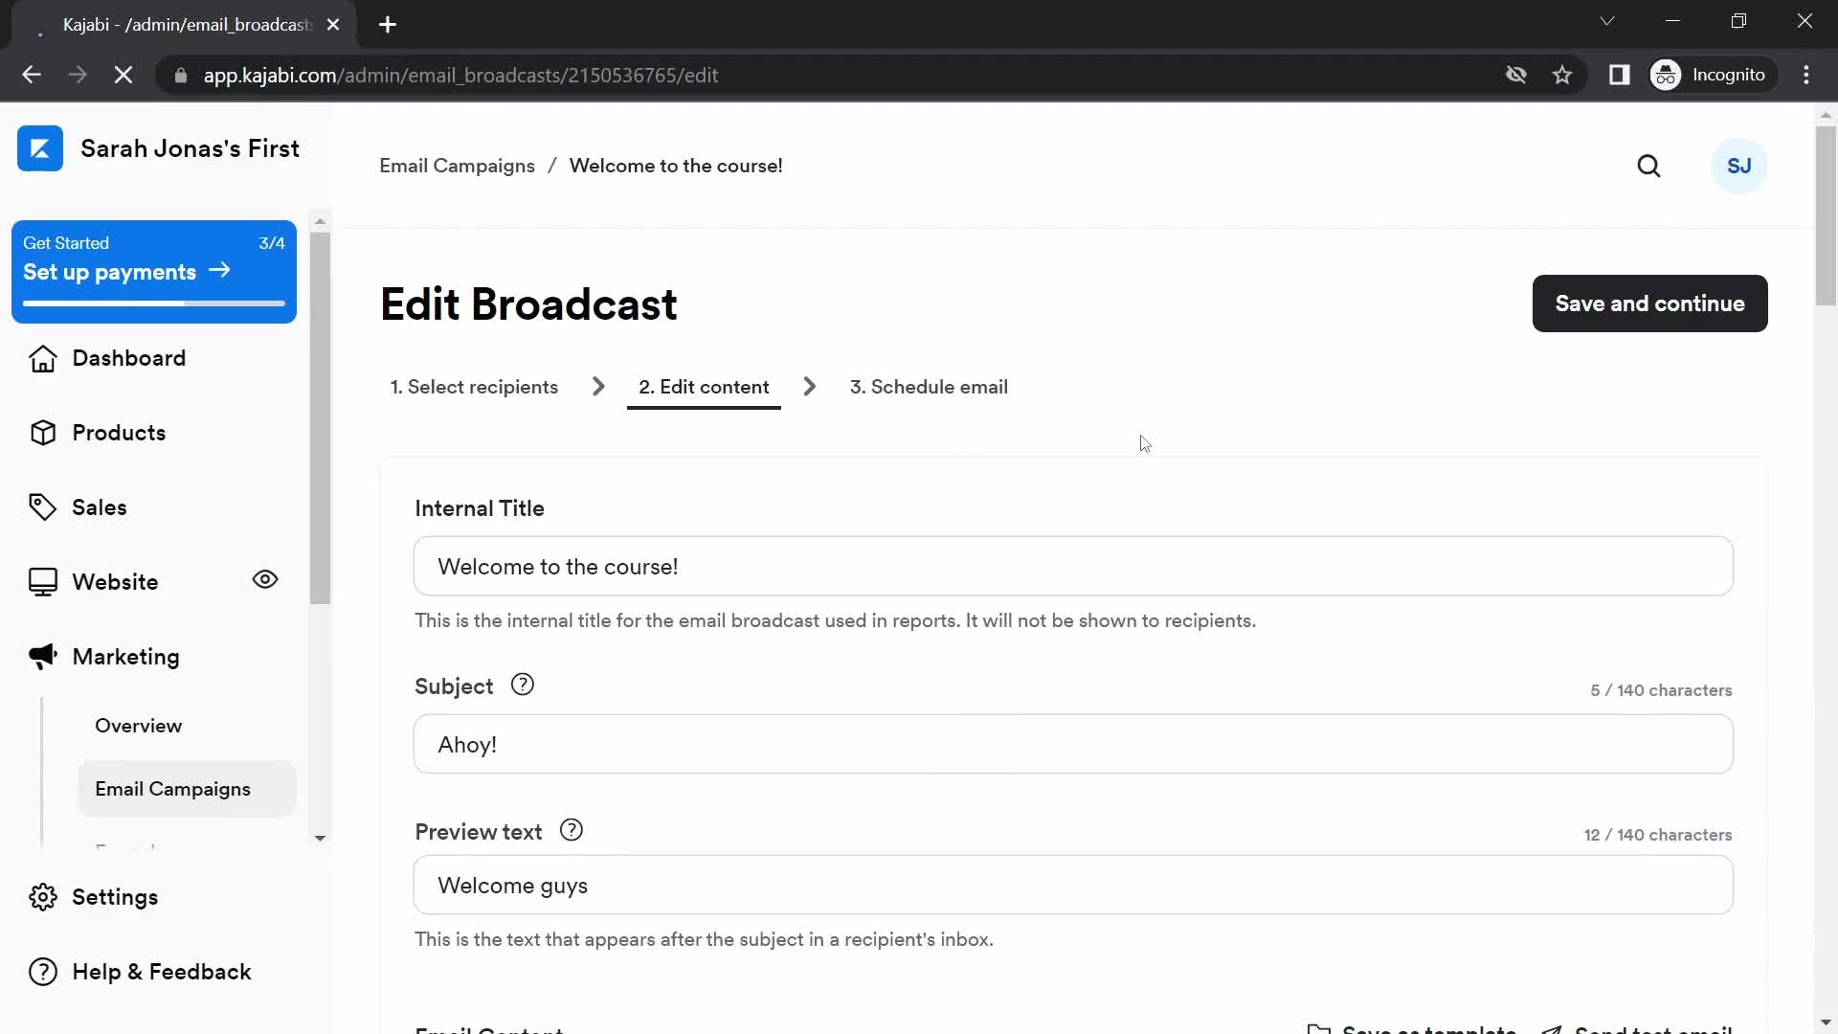The image size is (1838, 1034).
Task: Toggle Website visibility eye icon
Action: [x=266, y=579]
